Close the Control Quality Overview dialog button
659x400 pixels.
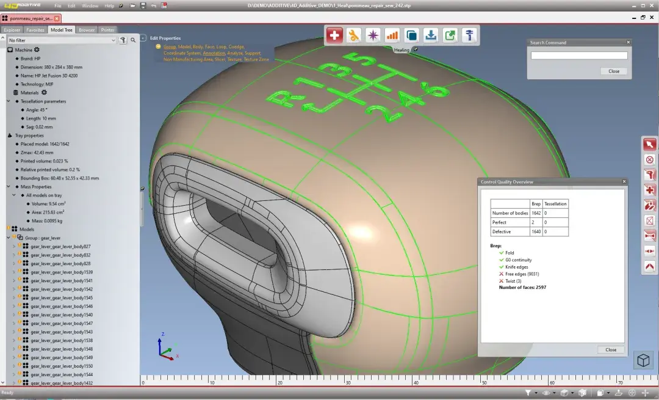point(611,350)
